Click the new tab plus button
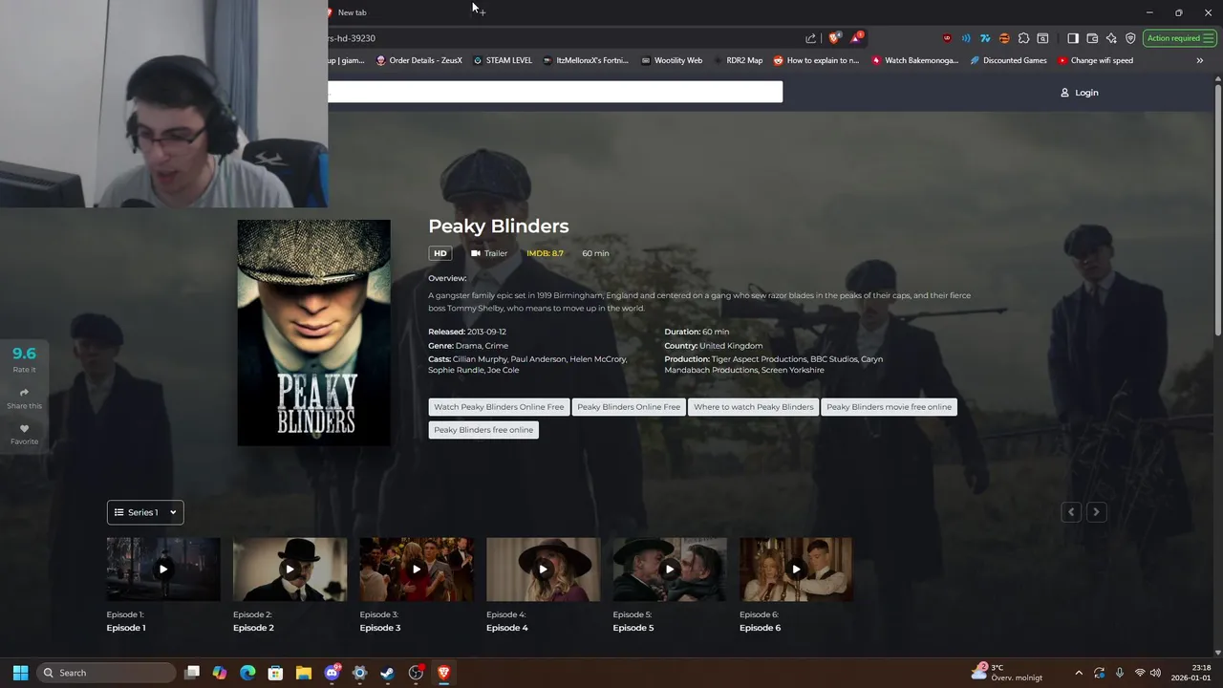The width and height of the screenshot is (1223, 688). point(482,12)
